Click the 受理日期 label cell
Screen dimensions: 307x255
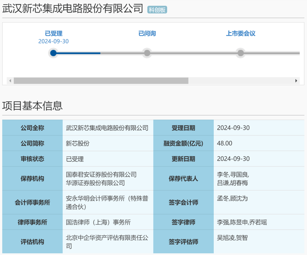click(183, 128)
